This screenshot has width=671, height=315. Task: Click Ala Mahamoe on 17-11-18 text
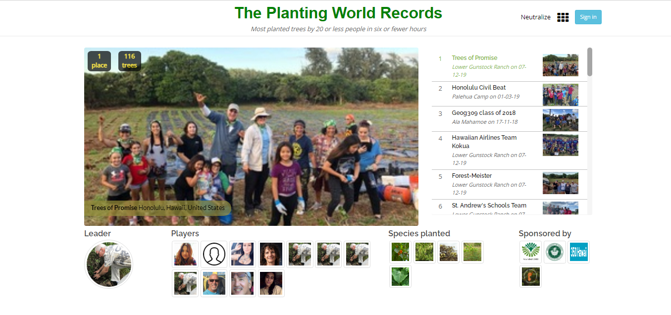point(485,122)
